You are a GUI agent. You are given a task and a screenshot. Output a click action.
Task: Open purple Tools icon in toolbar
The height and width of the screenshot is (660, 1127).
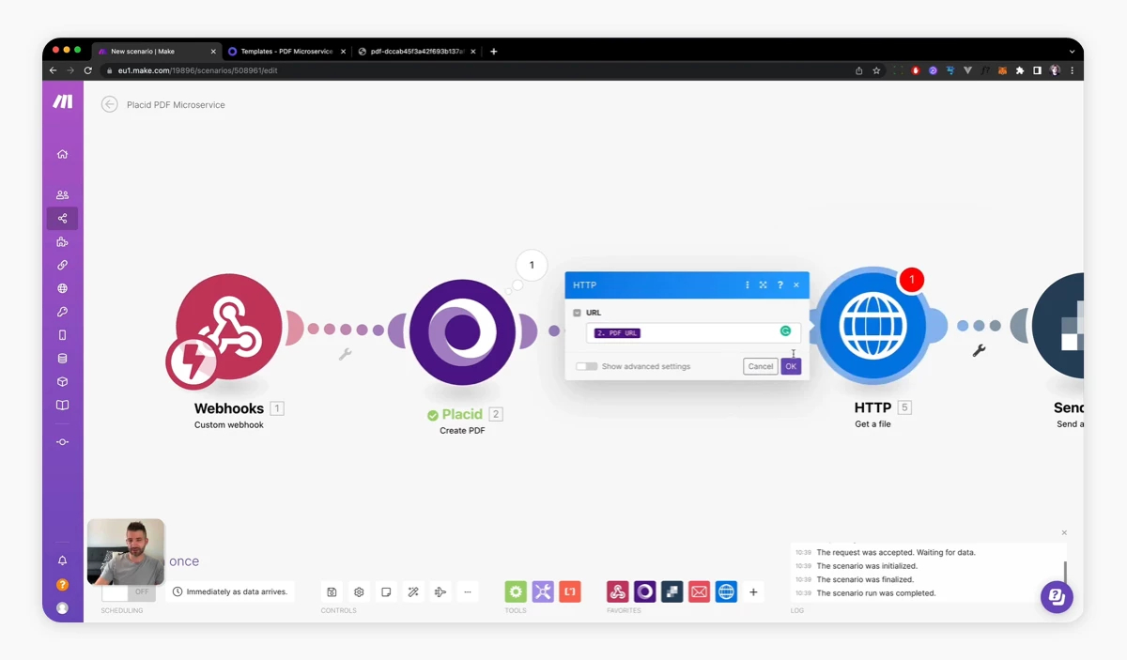tap(543, 591)
